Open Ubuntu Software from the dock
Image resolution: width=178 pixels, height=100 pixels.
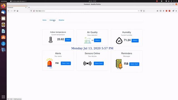(x=3, y=37)
